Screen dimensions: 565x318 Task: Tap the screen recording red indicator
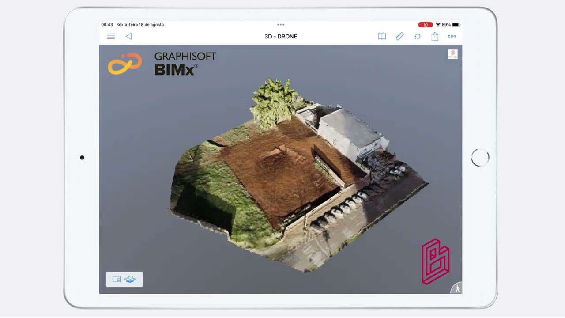point(426,25)
